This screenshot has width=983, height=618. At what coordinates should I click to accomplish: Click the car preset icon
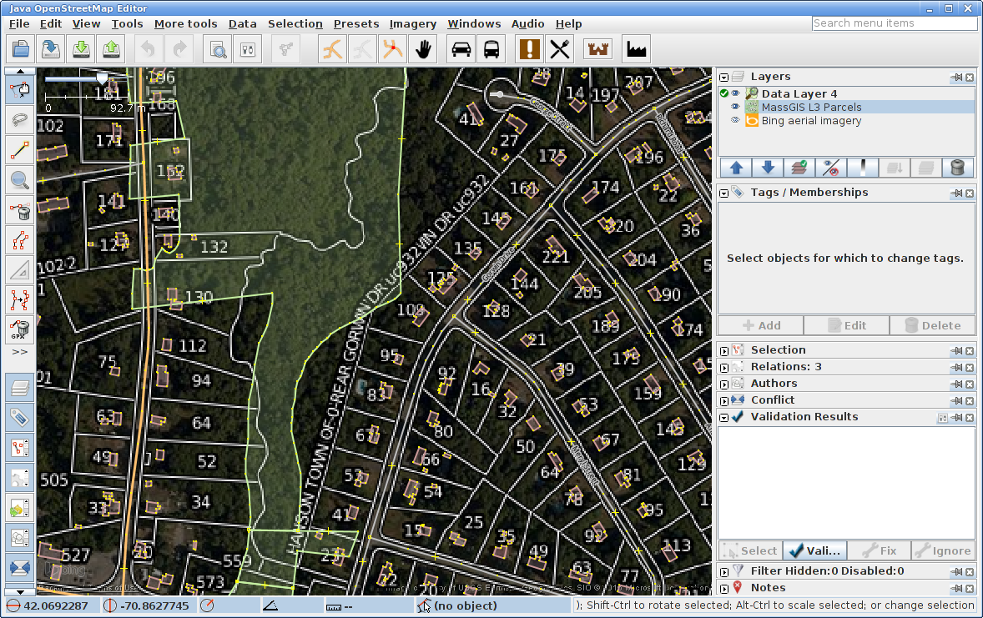(x=461, y=49)
